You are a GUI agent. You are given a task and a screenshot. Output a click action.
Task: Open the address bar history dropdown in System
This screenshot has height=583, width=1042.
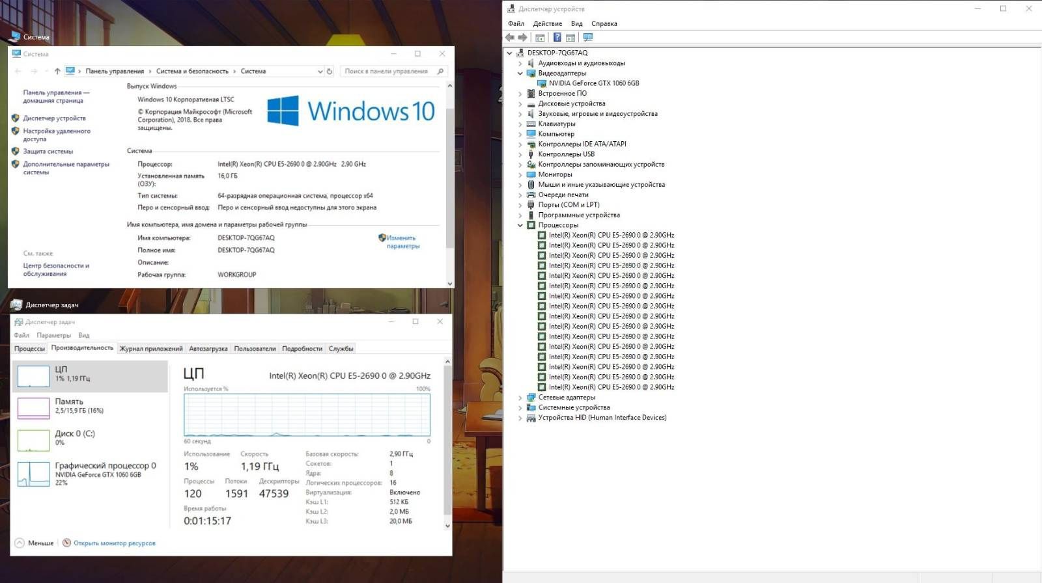pyautogui.click(x=320, y=72)
